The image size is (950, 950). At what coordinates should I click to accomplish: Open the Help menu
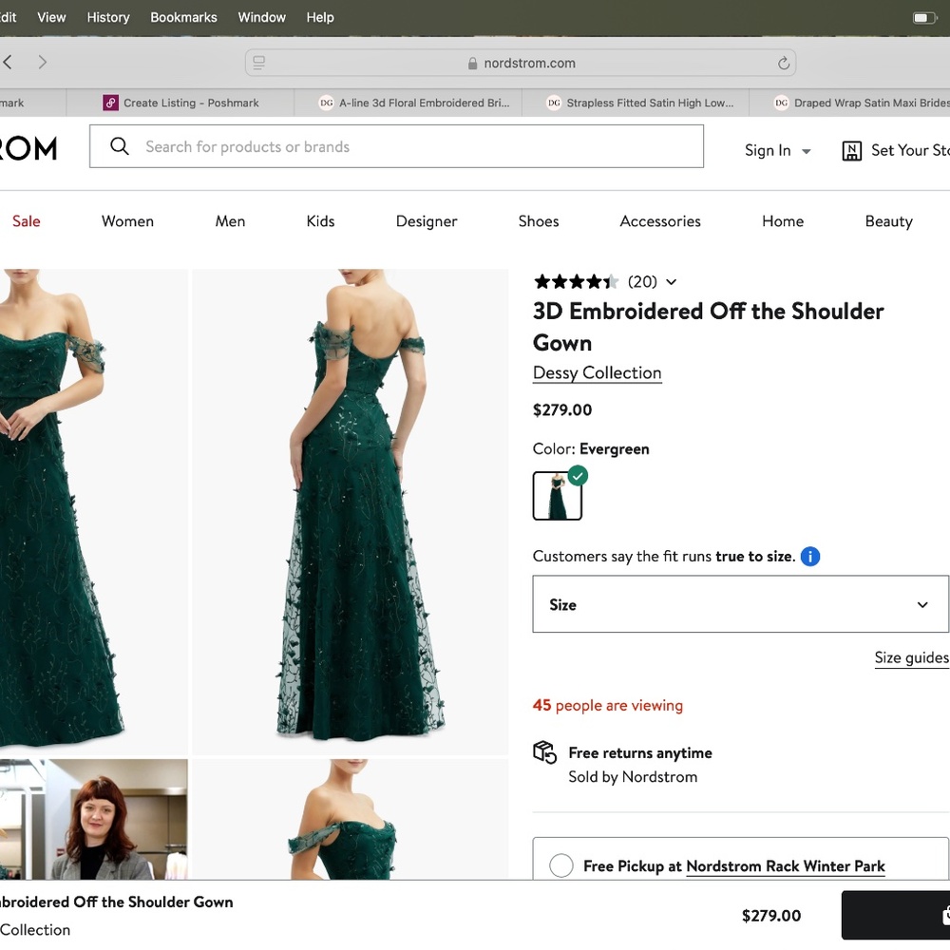click(x=320, y=17)
